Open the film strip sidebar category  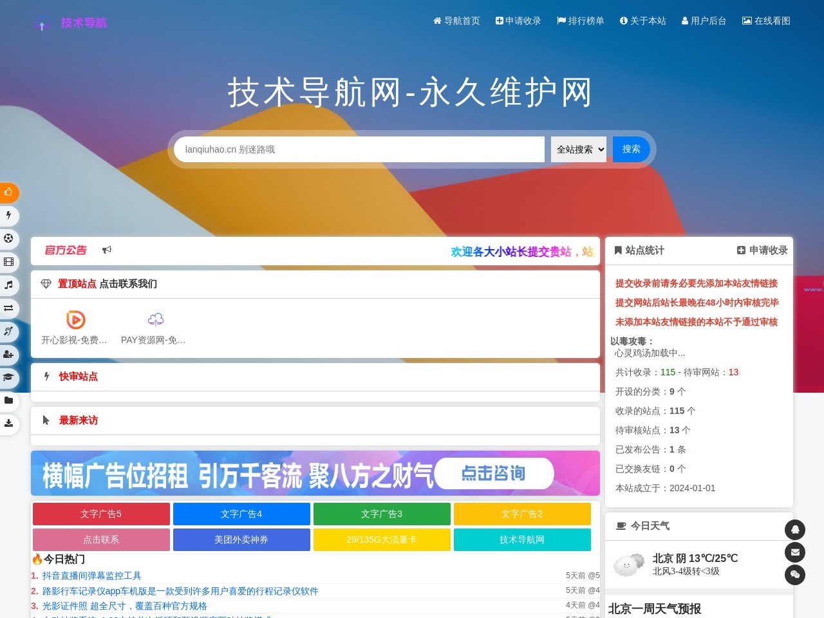pos(8,261)
